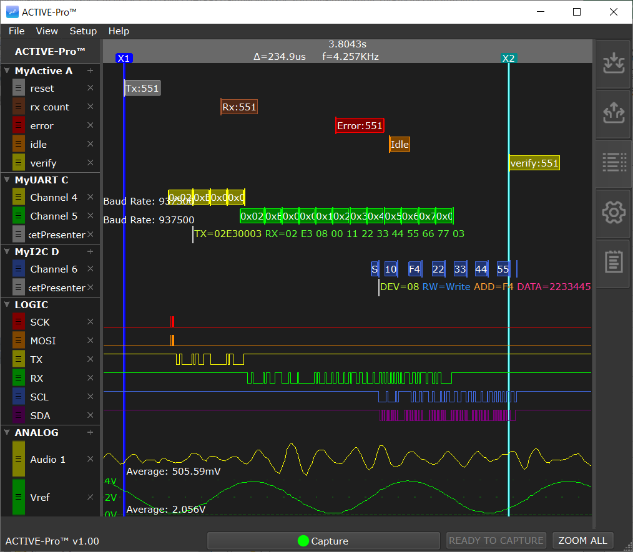Add a signal to MyI2C D with plus
633x552 pixels.
point(90,251)
